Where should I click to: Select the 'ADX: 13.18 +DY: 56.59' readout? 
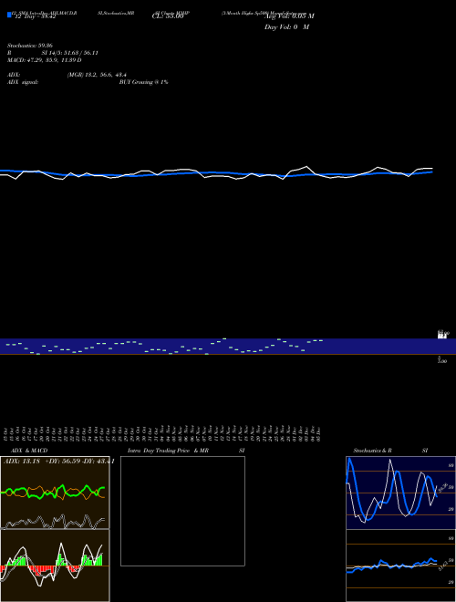click(x=42, y=462)
